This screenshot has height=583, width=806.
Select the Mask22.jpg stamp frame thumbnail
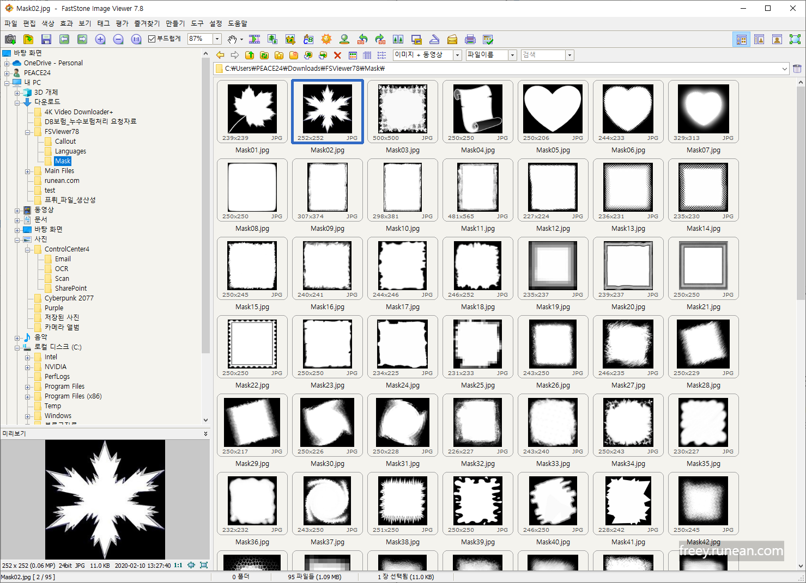pos(252,347)
